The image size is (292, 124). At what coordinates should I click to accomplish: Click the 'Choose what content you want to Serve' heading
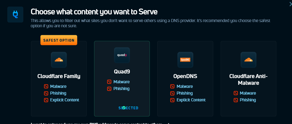94,12
